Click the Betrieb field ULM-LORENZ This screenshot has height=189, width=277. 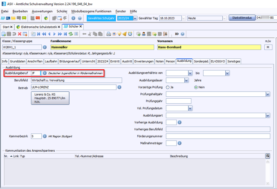[74, 87]
